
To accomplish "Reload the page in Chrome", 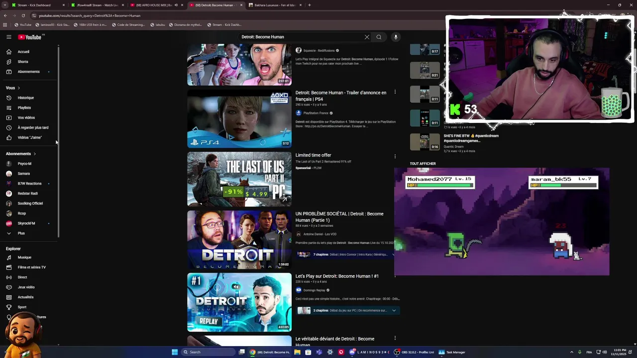I will coord(24,15).
